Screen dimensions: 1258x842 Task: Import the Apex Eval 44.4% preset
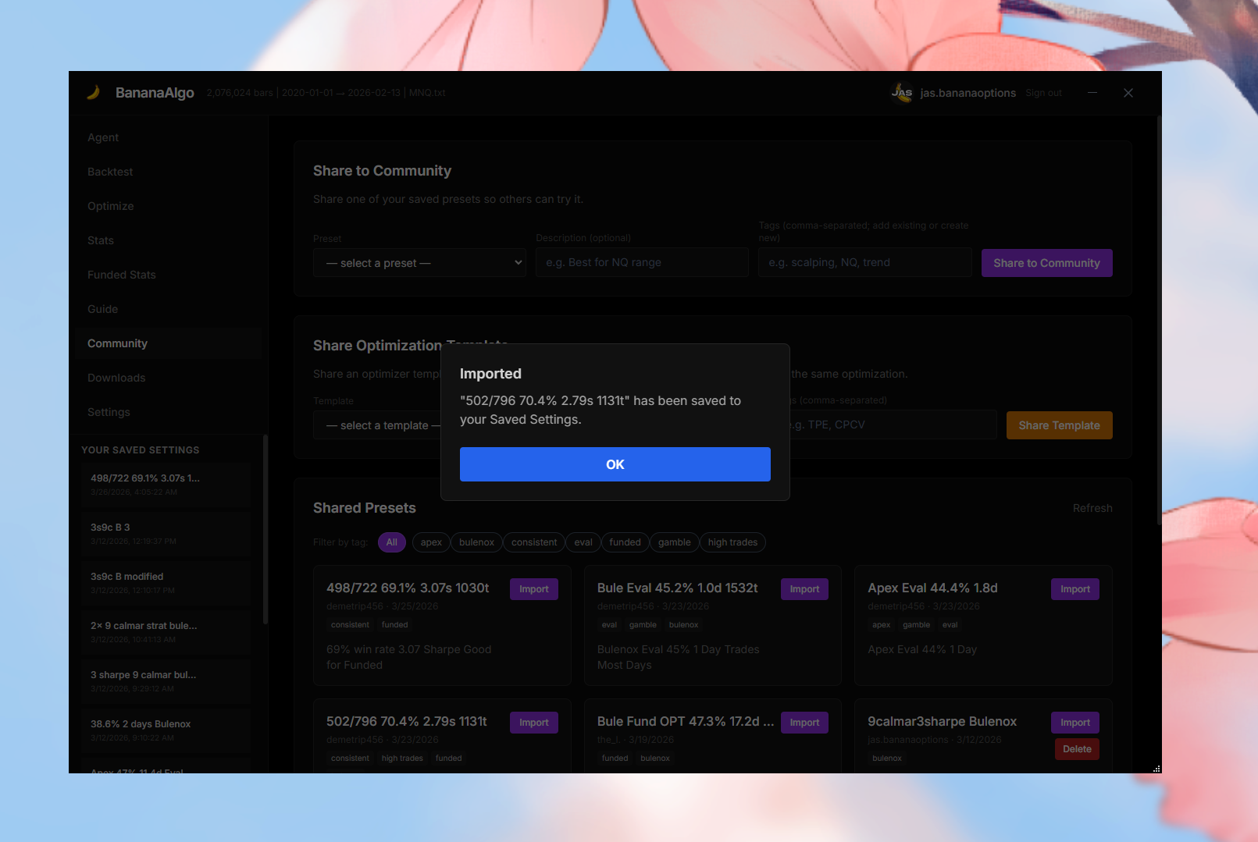pos(1074,588)
